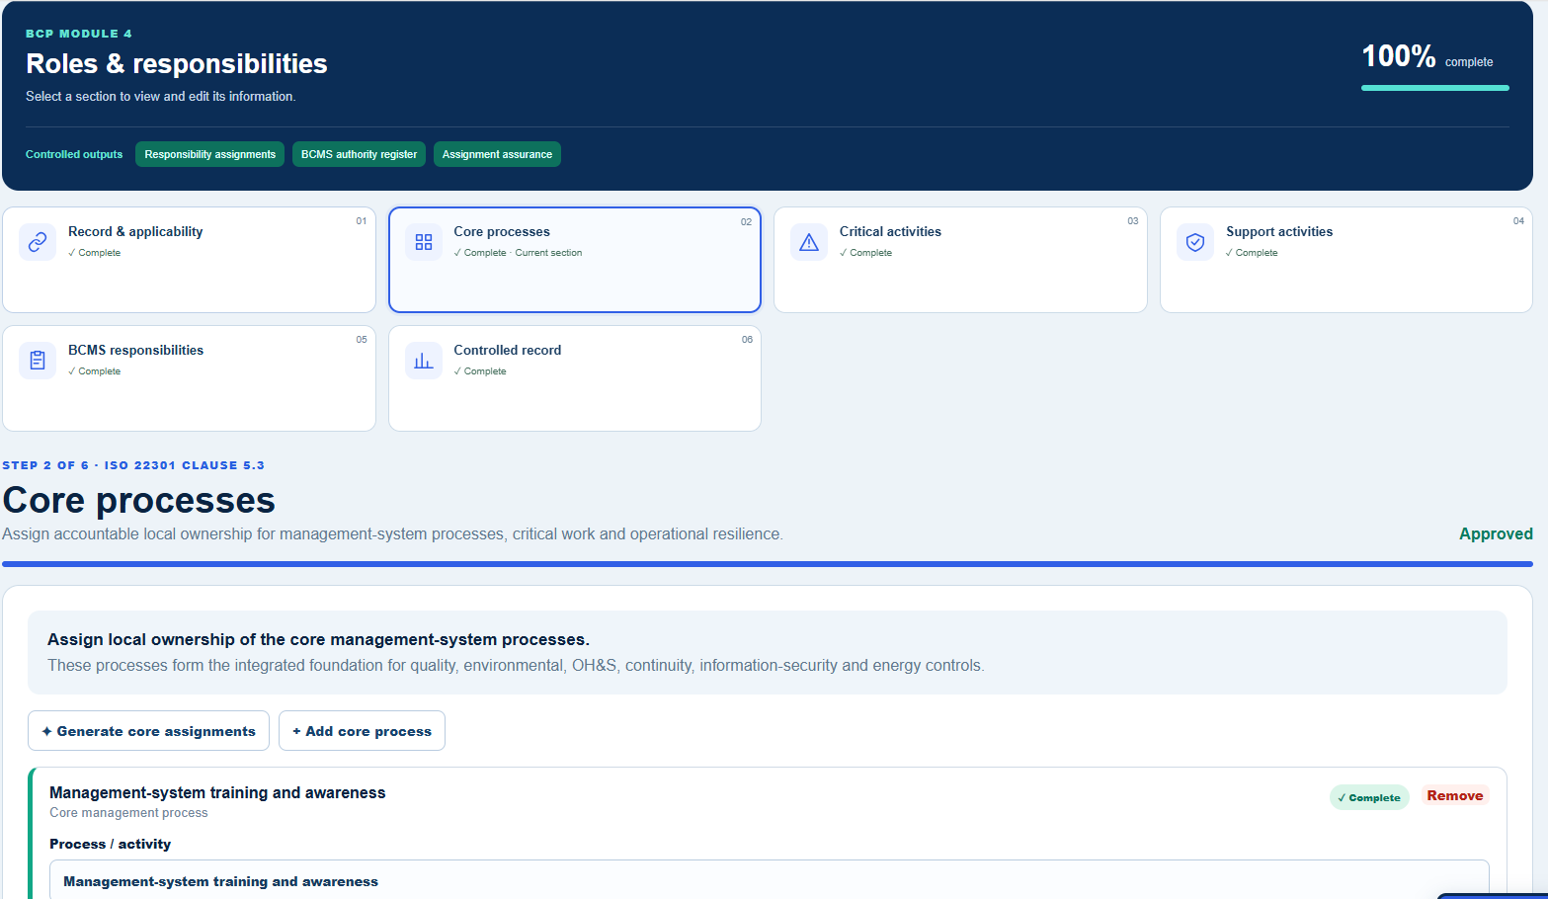Go to the Support activities section
Viewport: 1548px width, 899px height.
pos(1346,260)
